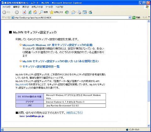Screen dimensions: 151x132
Task: Click the scrollbar down arrow
Action: (148, 126)
